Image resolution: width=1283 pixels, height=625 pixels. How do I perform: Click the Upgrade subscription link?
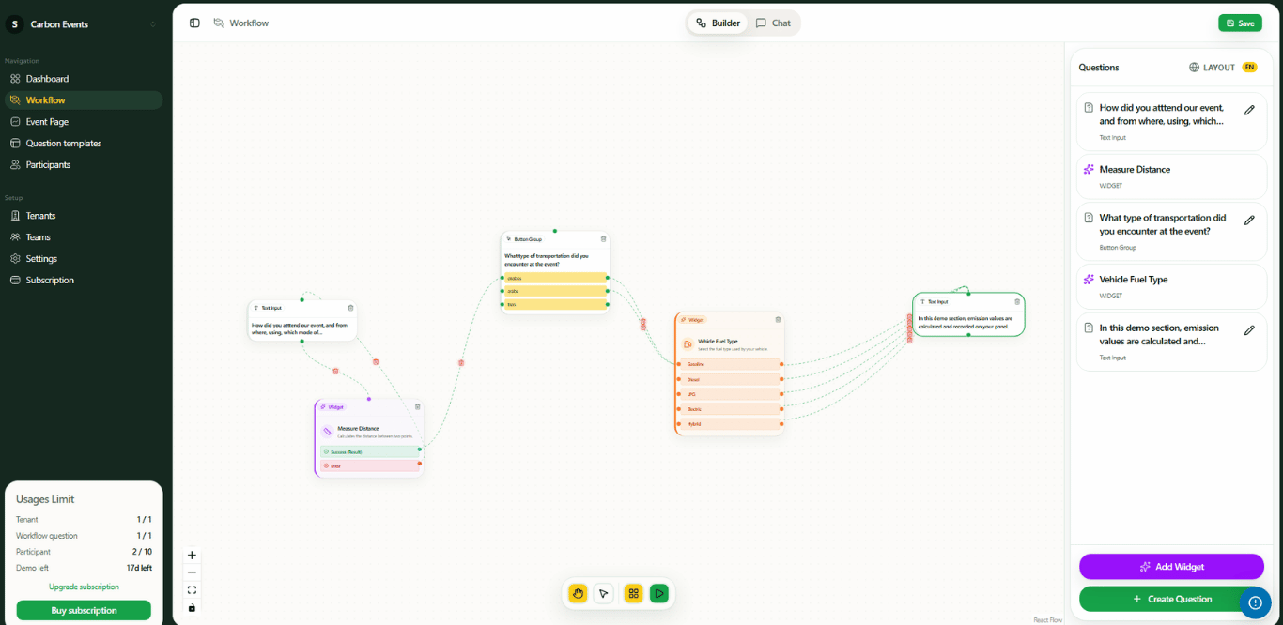tap(84, 586)
